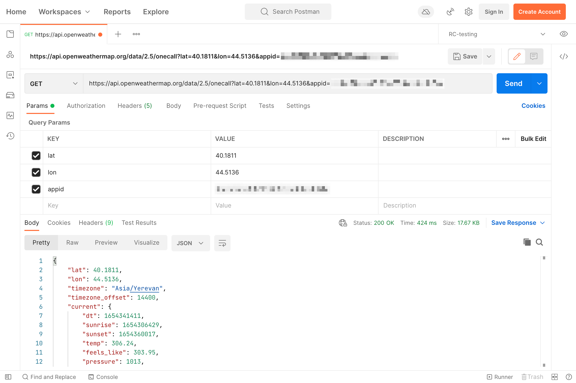Copy the response body to clipboard
The height and width of the screenshot is (383, 576).
coord(527,242)
